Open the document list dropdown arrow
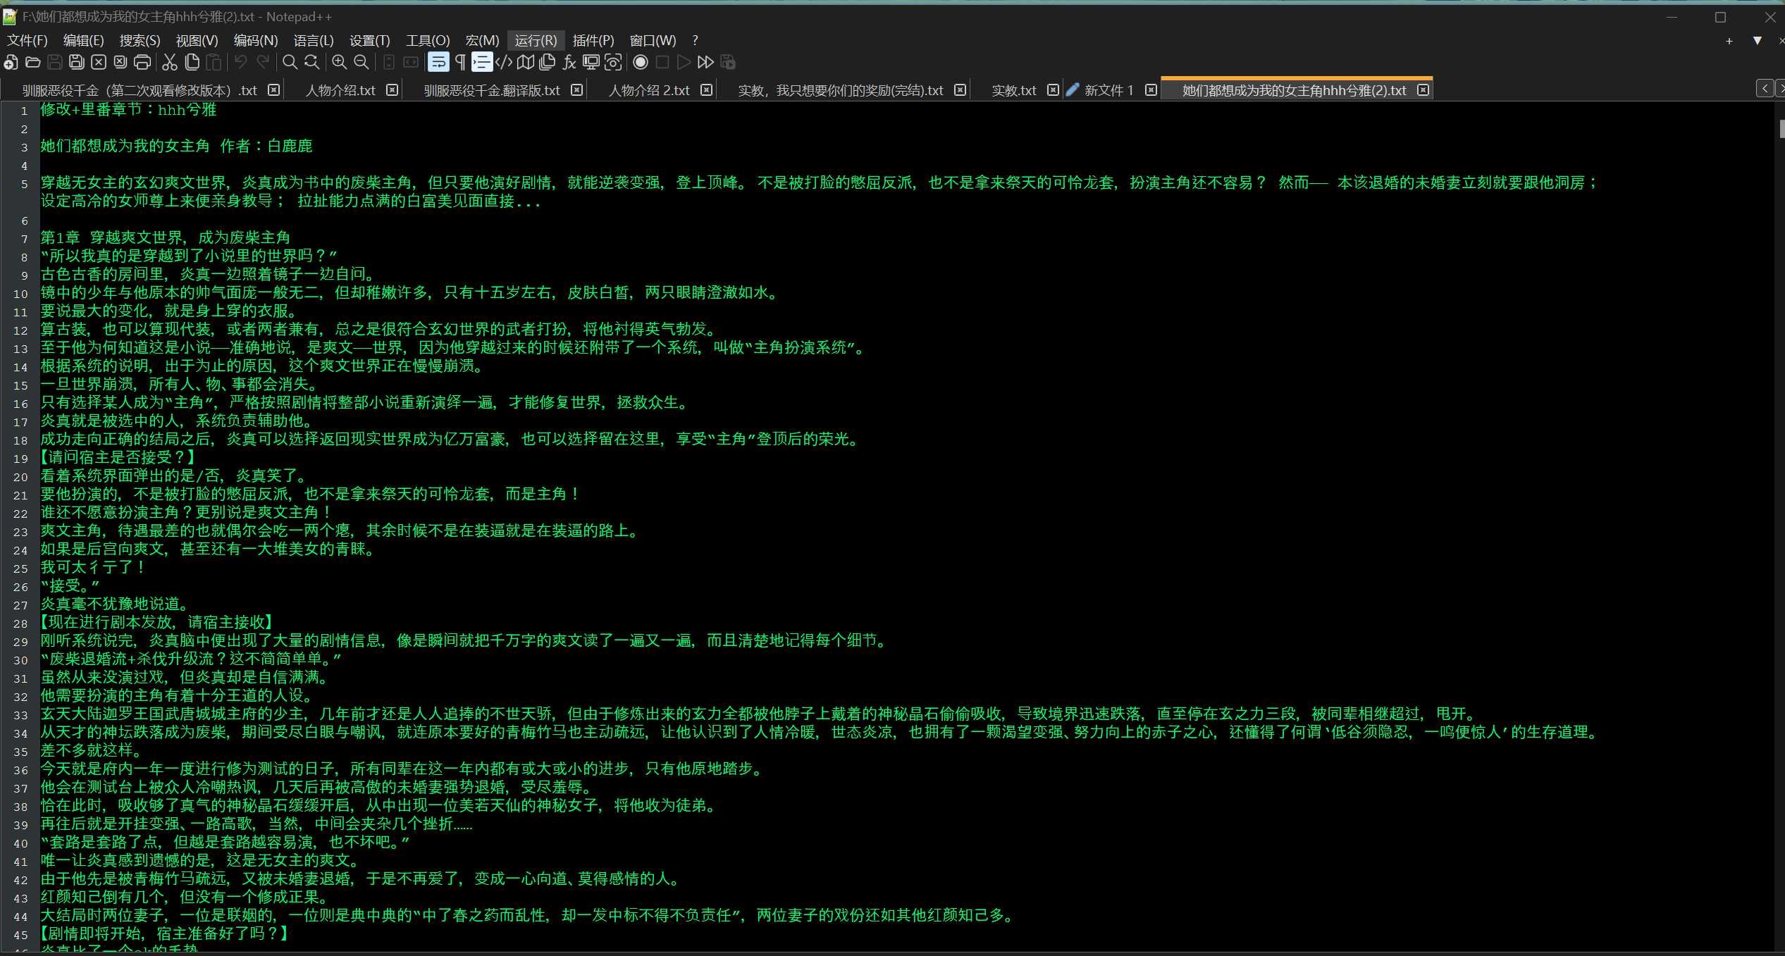Image resolution: width=1785 pixels, height=956 pixels. tap(1757, 41)
